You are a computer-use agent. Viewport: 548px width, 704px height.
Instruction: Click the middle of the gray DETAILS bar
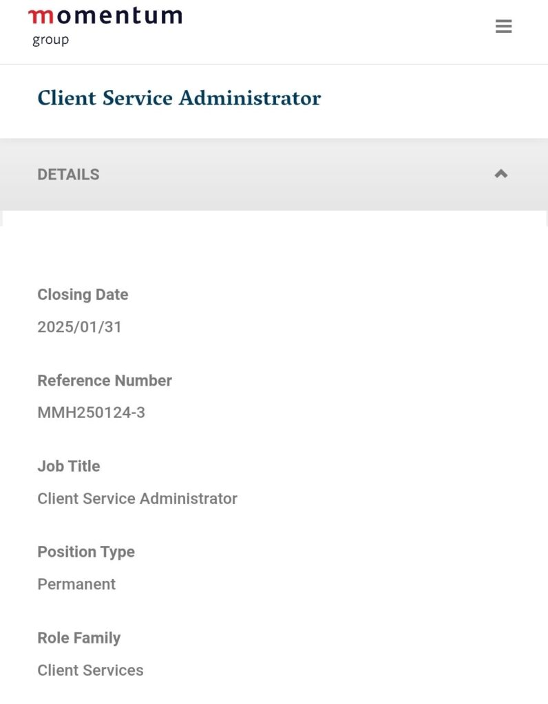click(x=274, y=175)
